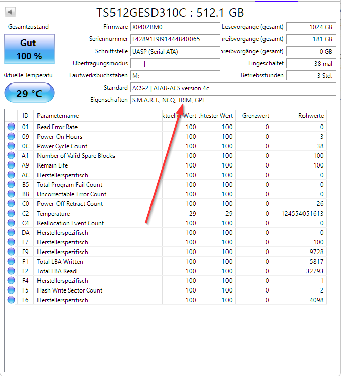Click the Schreibvorgänge value 181 GB
Screen dimensions: 341x376
(x=311, y=39)
